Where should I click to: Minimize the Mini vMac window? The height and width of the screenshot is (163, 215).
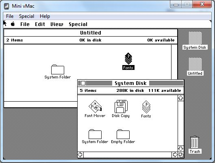click(176, 4)
